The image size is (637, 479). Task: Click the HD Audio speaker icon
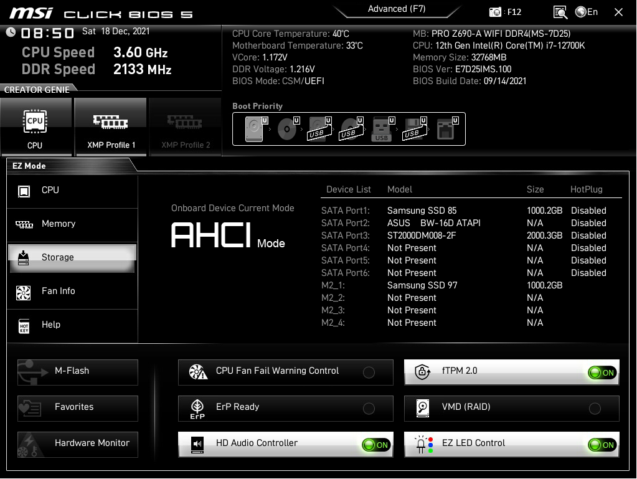click(x=197, y=445)
